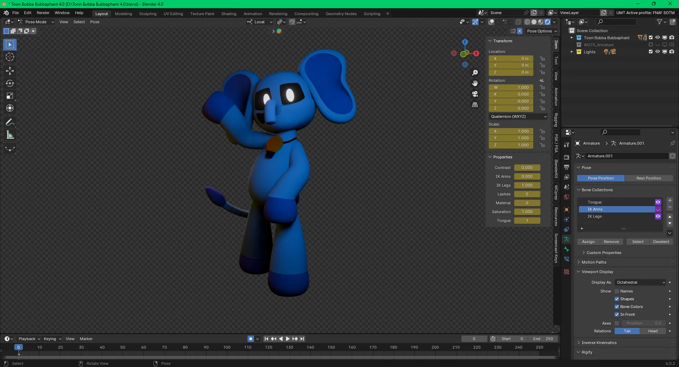Jump to the timeline start frame
This screenshot has width=679, height=367.
click(267, 339)
